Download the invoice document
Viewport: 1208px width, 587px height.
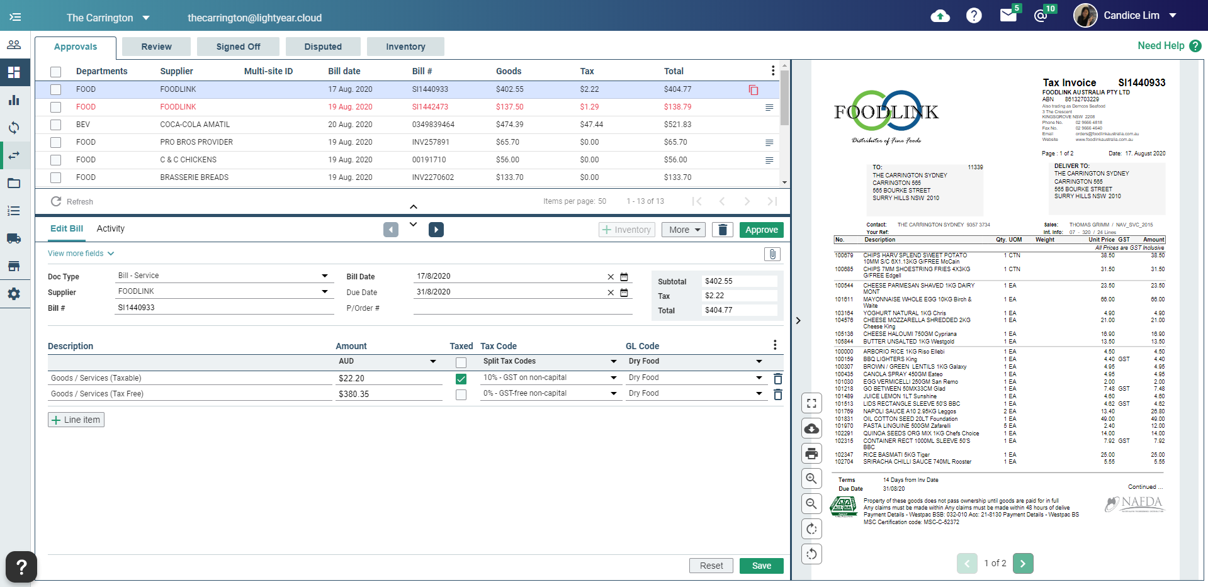811,428
